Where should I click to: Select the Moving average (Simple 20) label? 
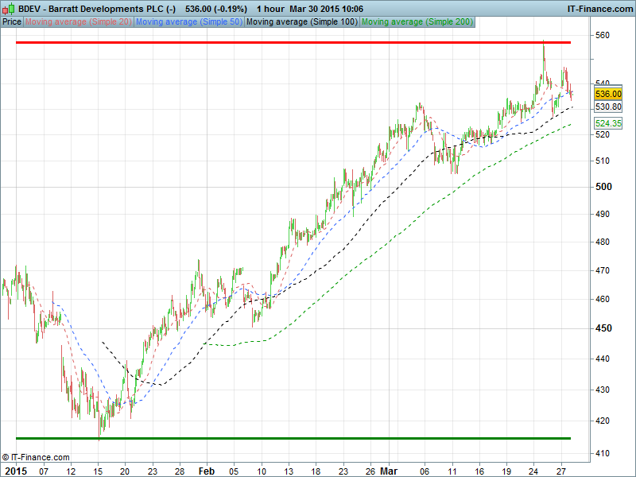79,21
